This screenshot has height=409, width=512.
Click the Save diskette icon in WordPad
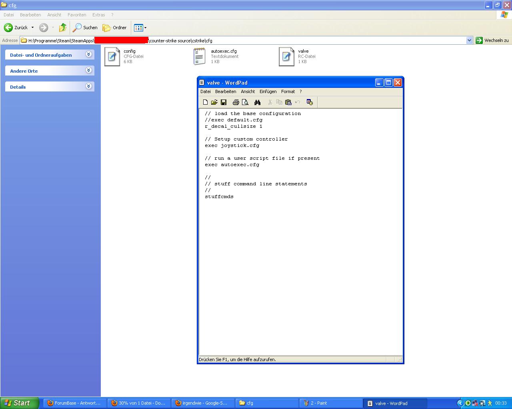(x=224, y=102)
